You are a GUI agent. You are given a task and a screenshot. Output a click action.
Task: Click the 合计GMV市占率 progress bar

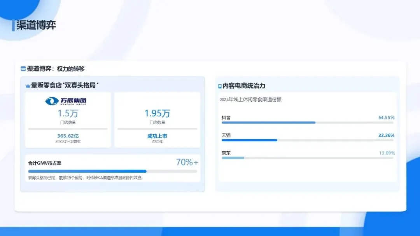112,171
